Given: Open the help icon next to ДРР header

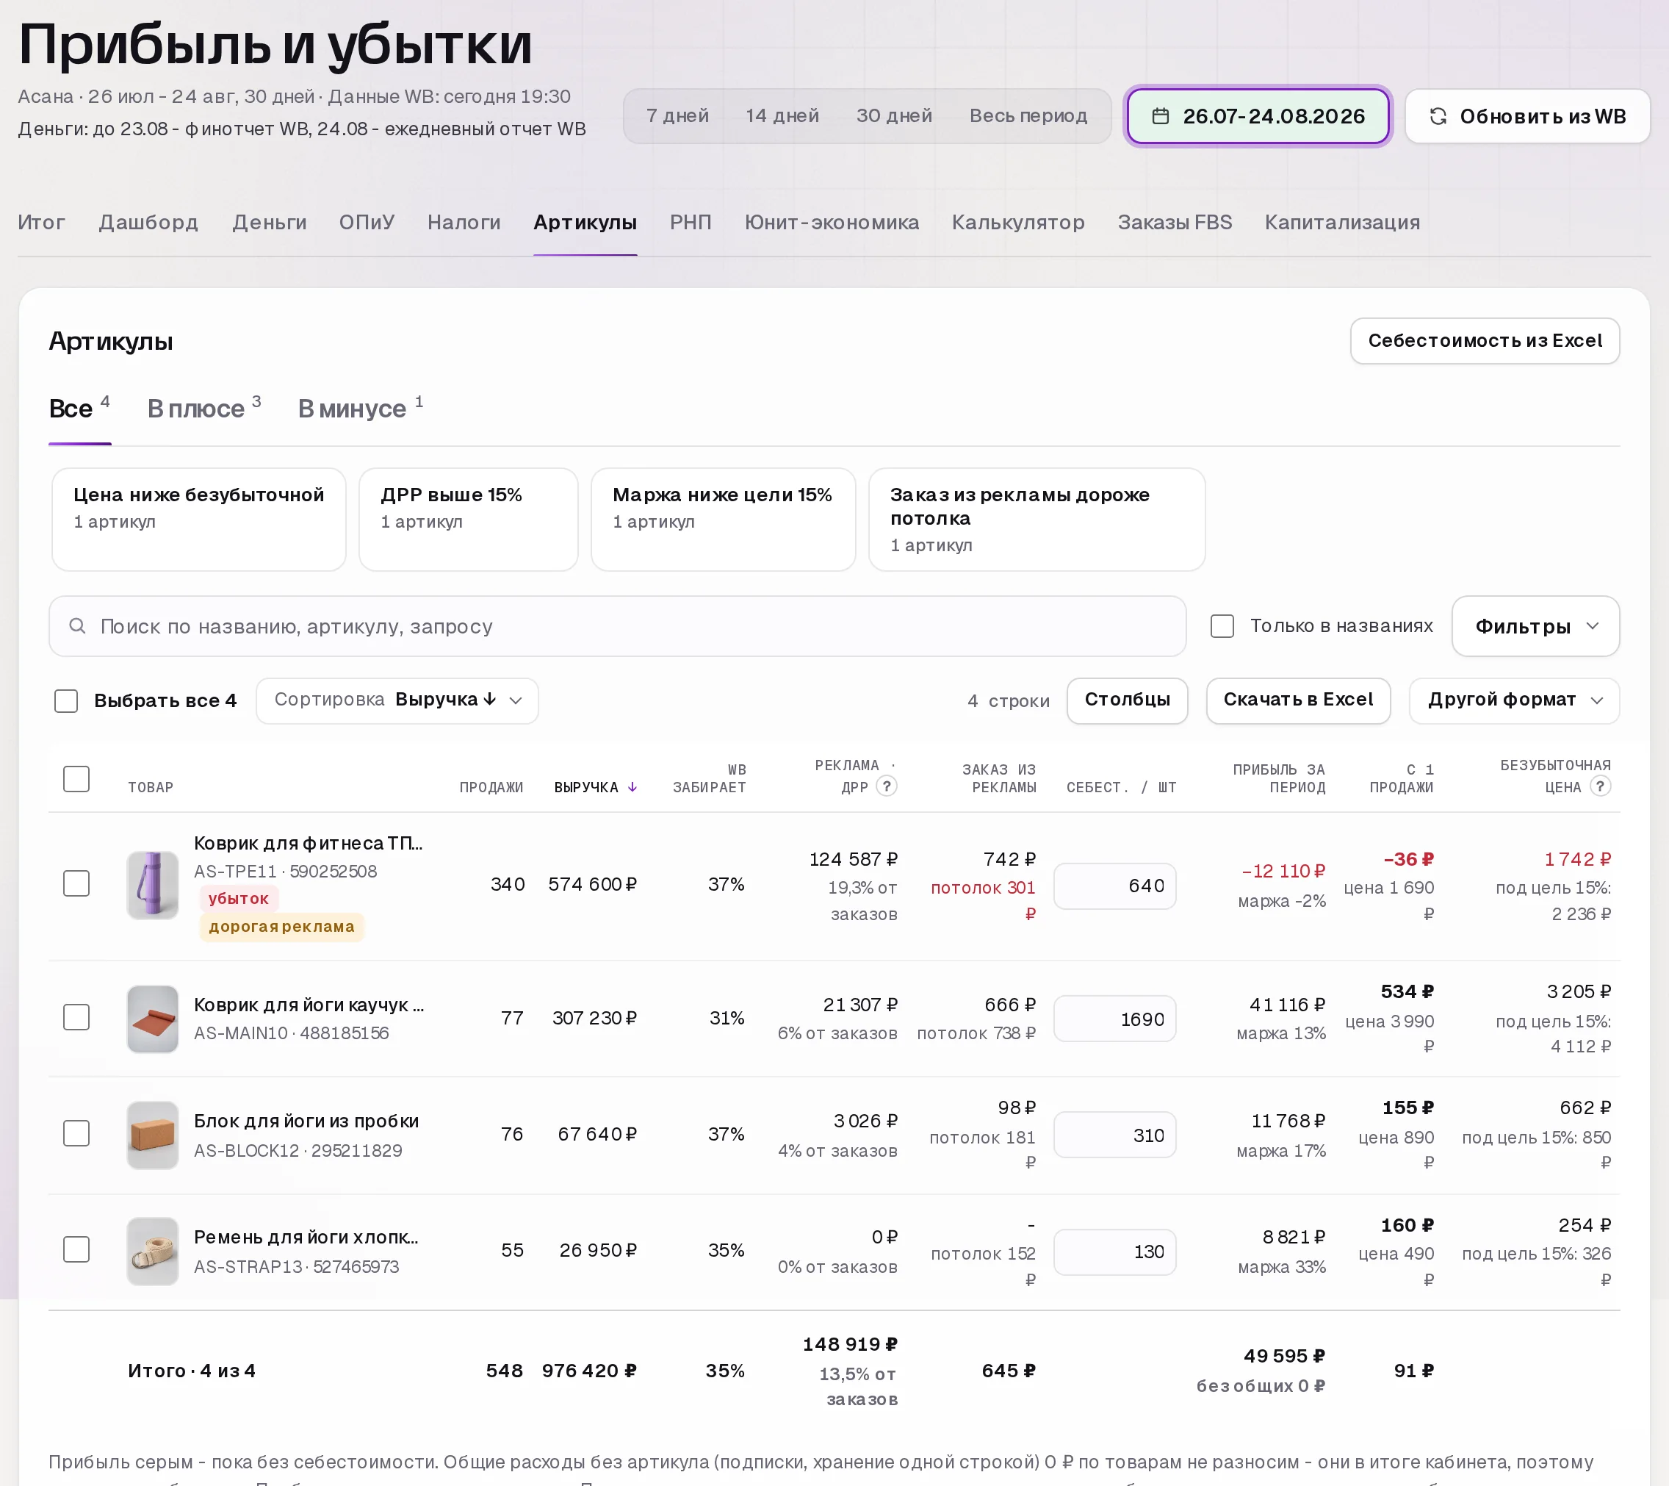Looking at the screenshot, I should [x=886, y=786].
